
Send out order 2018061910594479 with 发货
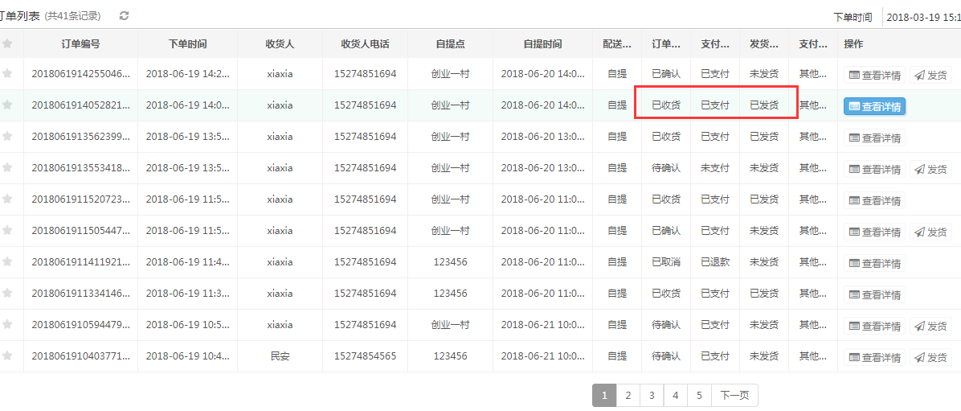point(930,326)
